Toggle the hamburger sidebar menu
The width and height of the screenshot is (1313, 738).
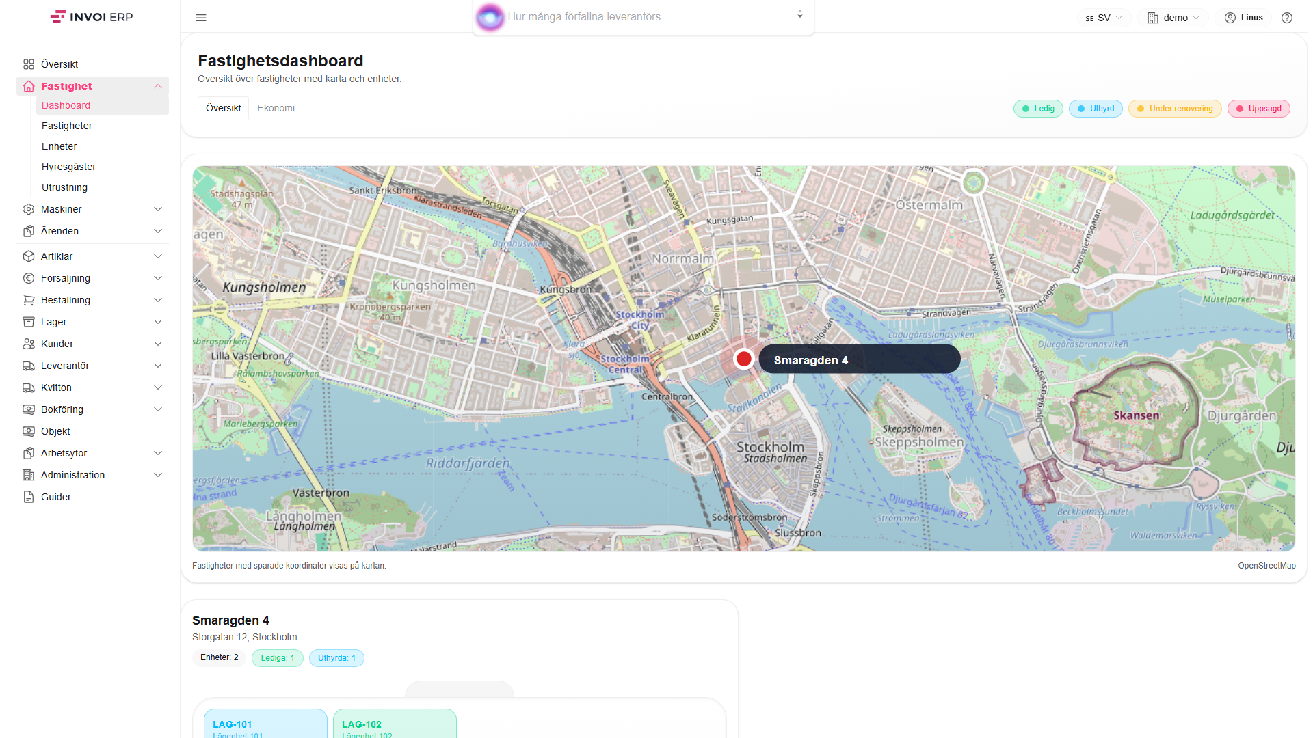(201, 18)
